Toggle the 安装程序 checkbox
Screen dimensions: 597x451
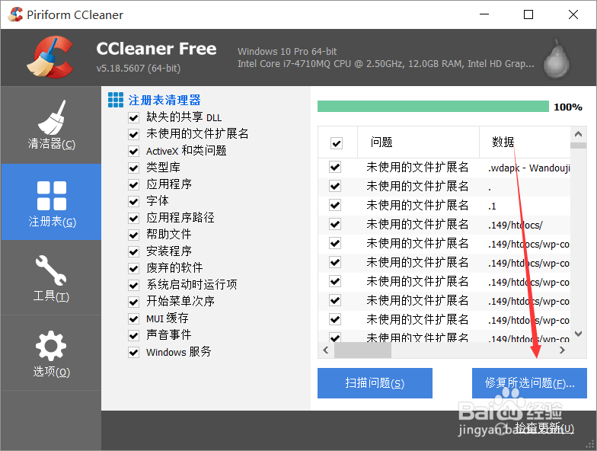tap(134, 251)
